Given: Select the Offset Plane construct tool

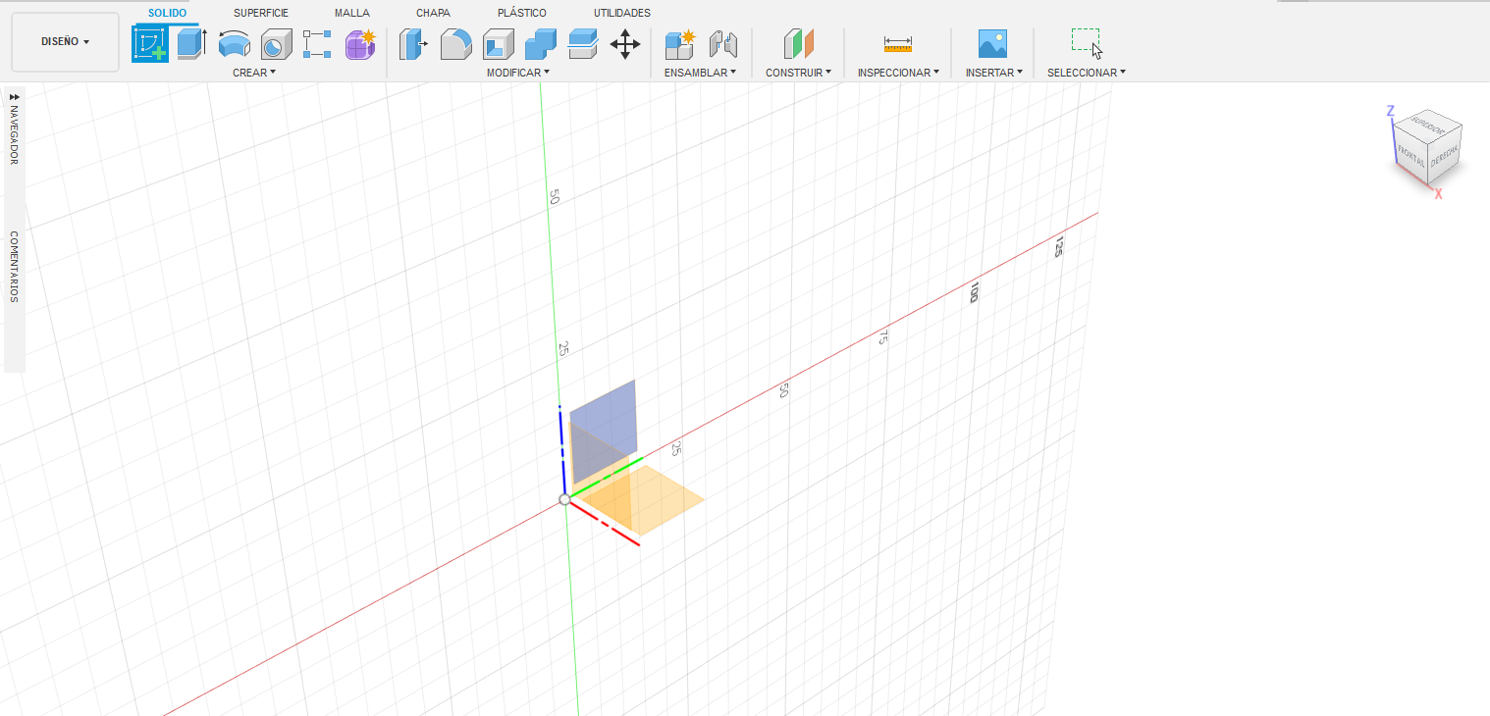Looking at the screenshot, I should click(798, 44).
